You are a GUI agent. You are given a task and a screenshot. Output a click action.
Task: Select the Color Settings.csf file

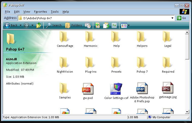click(x=116, y=91)
